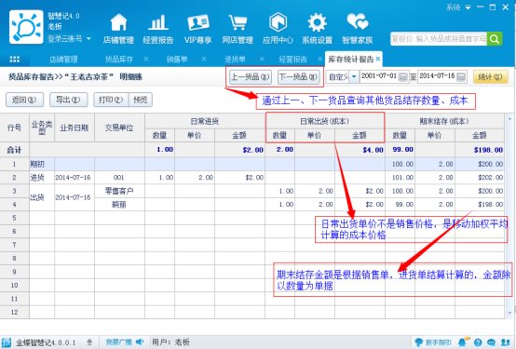Open calendar picker for start date 2001-07-01
Viewport: 516px width, 349px height.
tap(402, 77)
